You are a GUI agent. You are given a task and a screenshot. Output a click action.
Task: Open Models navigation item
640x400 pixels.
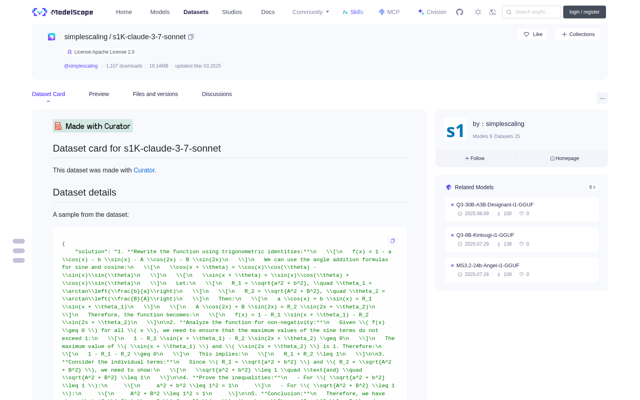click(160, 12)
